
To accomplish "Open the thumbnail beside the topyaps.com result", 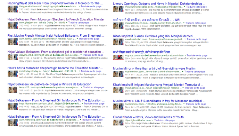I will (x=118, y=57).
